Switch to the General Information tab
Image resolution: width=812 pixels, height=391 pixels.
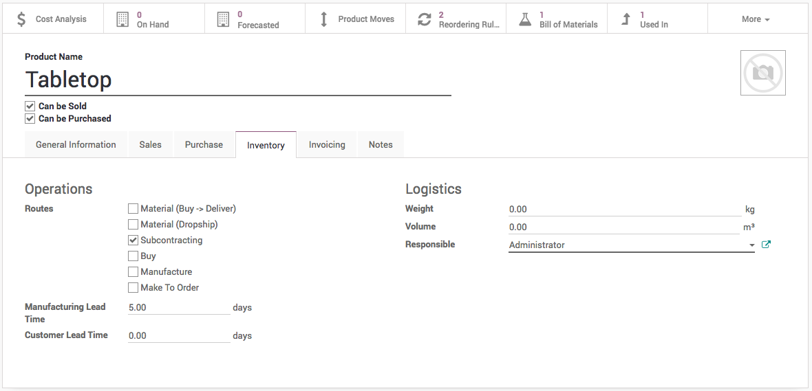[76, 145]
